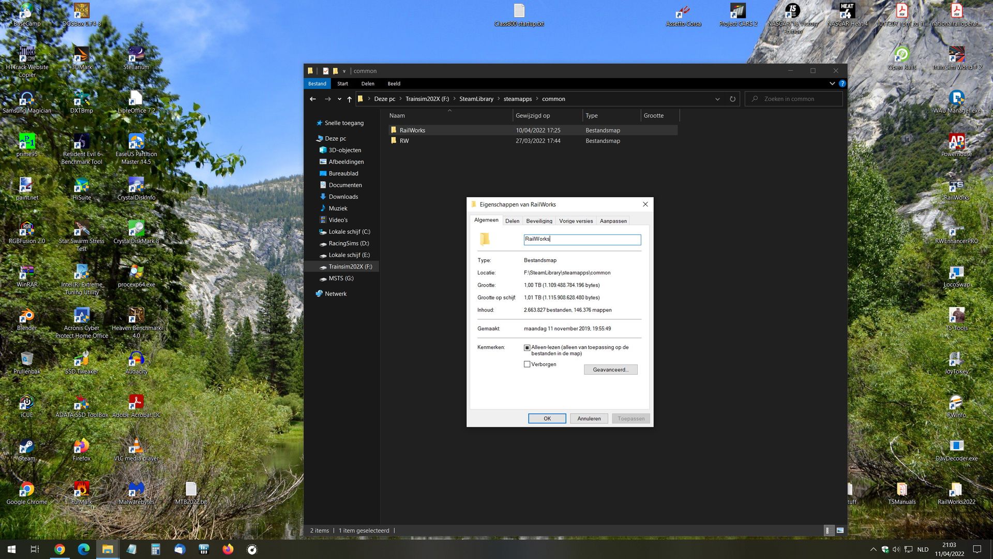Enable the Verborgen checkbox

click(527, 364)
